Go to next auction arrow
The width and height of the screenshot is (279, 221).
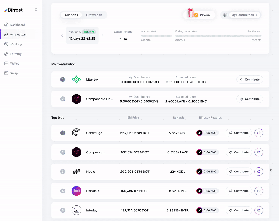[x=102, y=35]
